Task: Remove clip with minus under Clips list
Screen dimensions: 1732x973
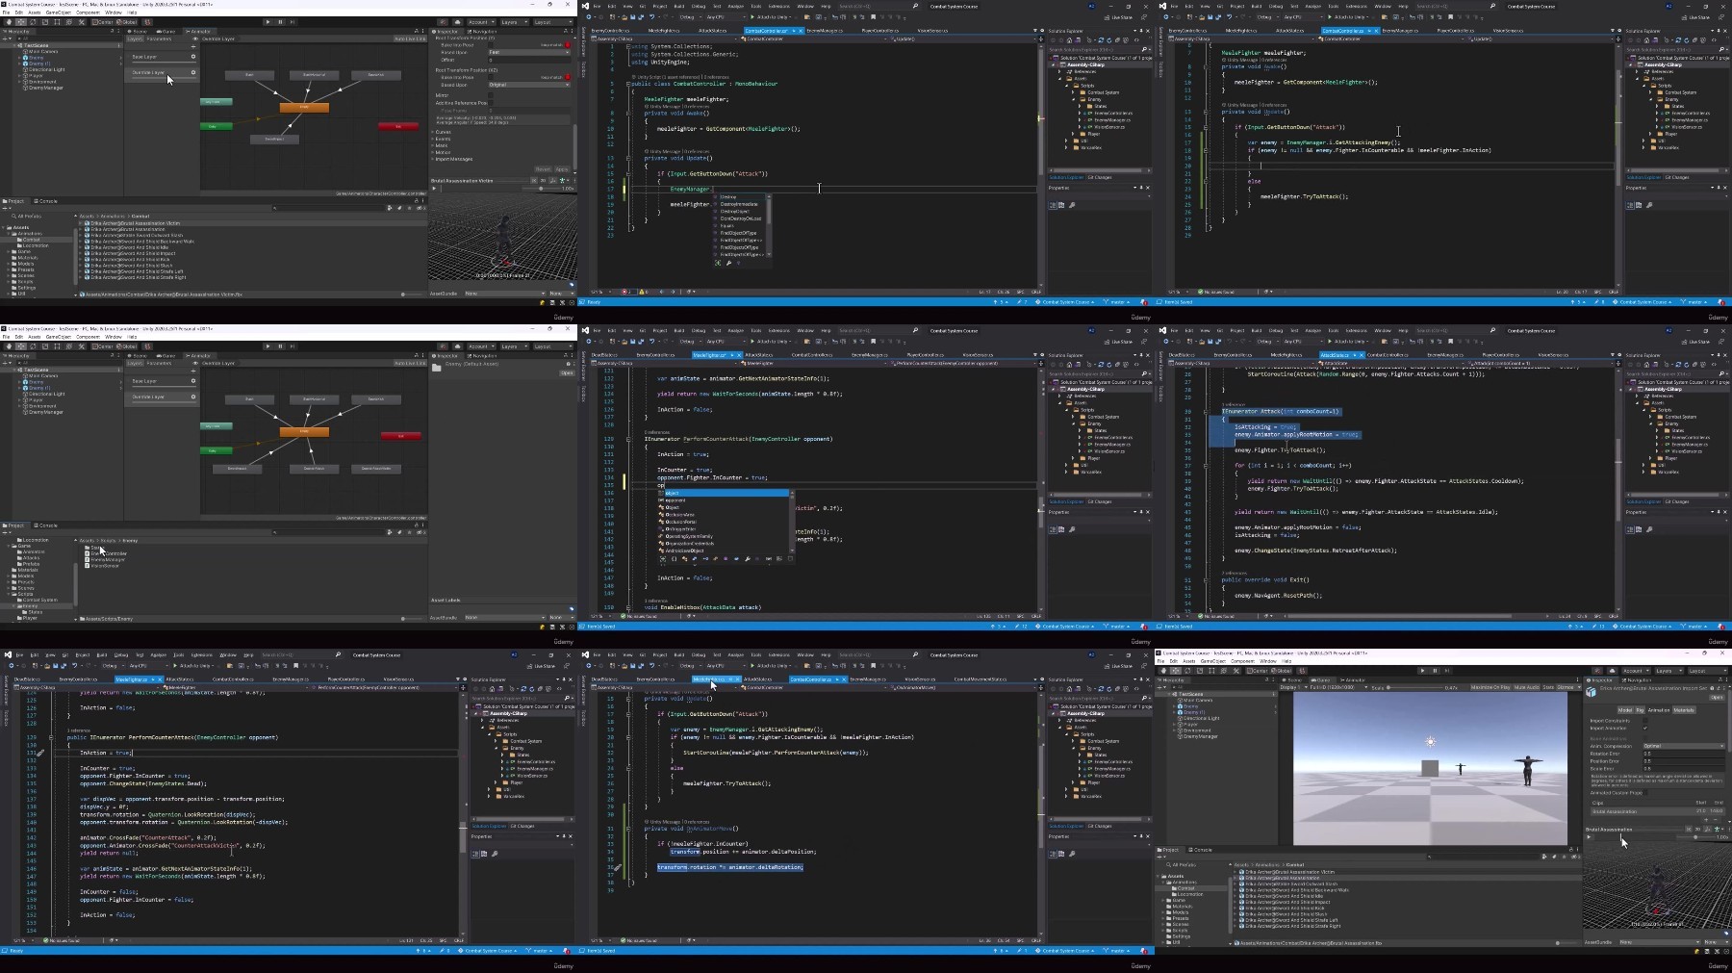Action: point(1715,820)
